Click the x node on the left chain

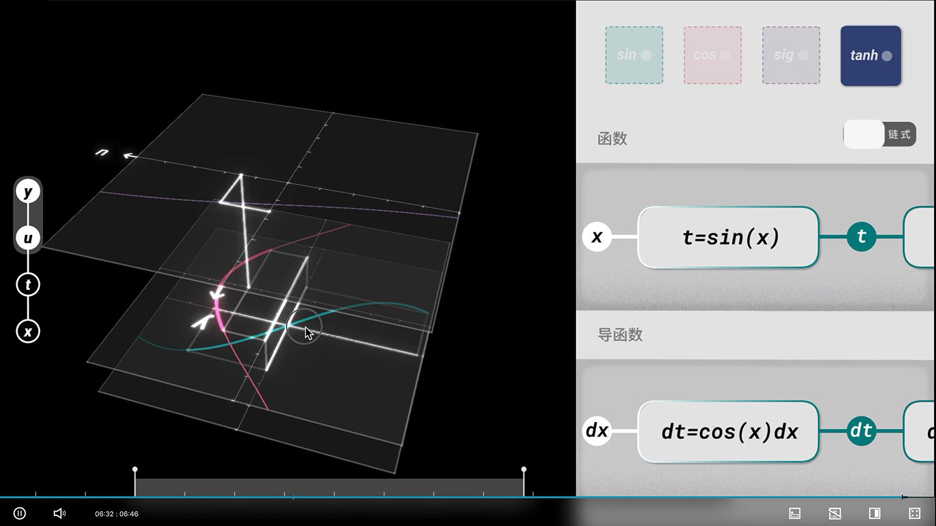pos(28,332)
